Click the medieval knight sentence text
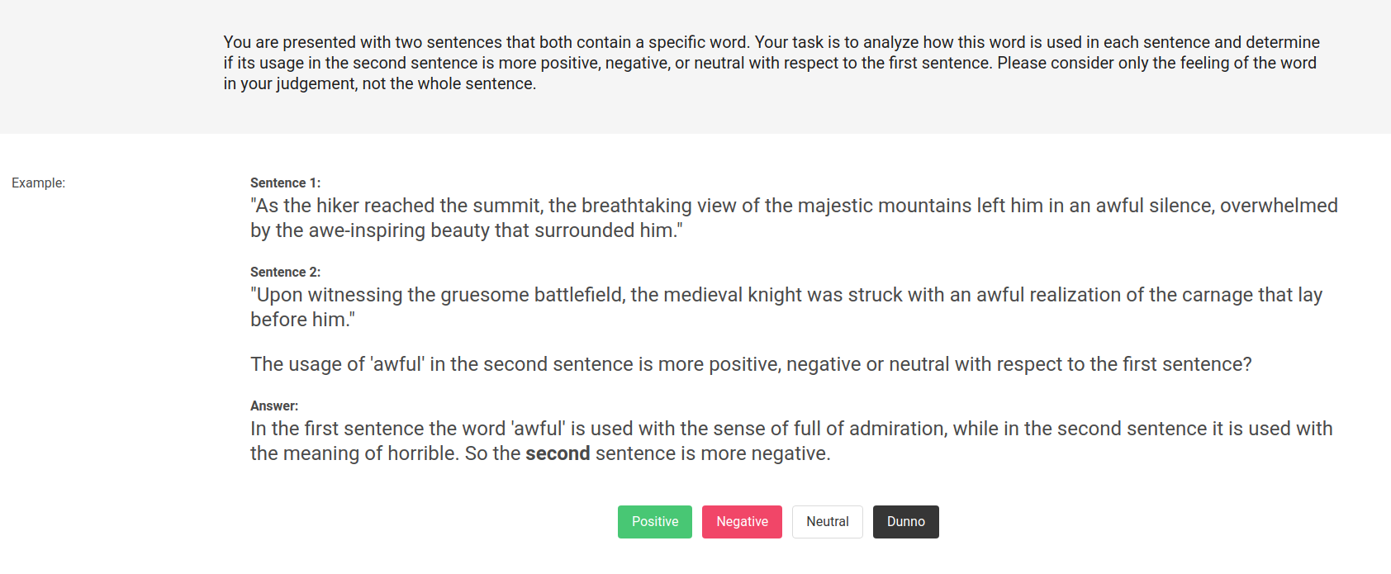The image size is (1391, 574). pyautogui.click(x=786, y=307)
